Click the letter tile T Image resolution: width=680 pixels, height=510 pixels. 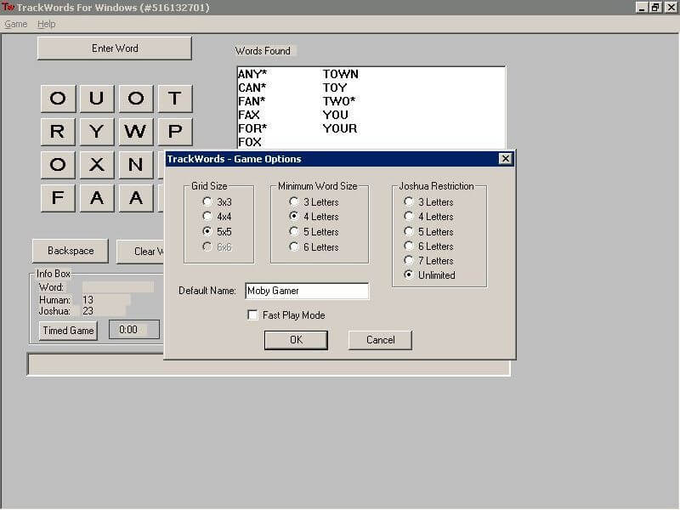coord(175,99)
